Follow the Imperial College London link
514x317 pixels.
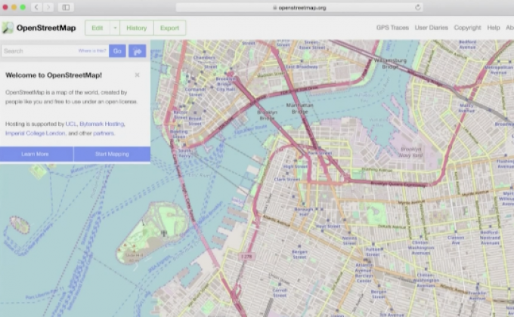click(x=35, y=133)
